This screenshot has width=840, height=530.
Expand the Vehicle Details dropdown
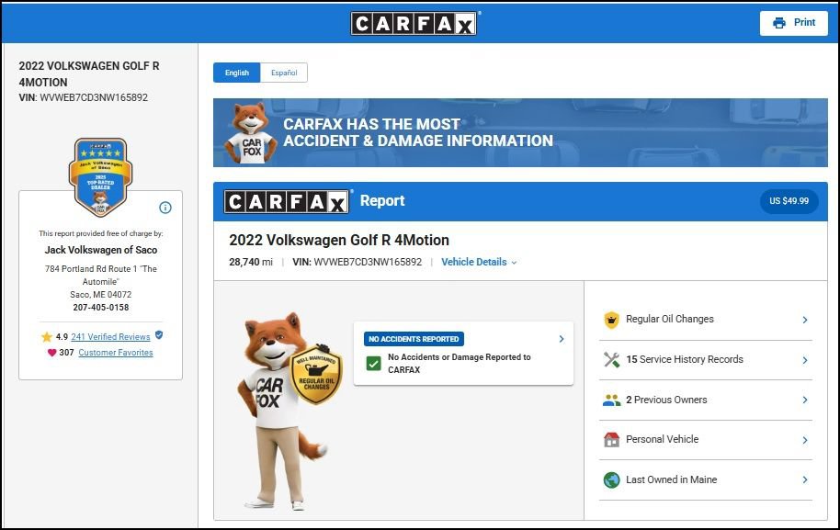(x=479, y=263)
